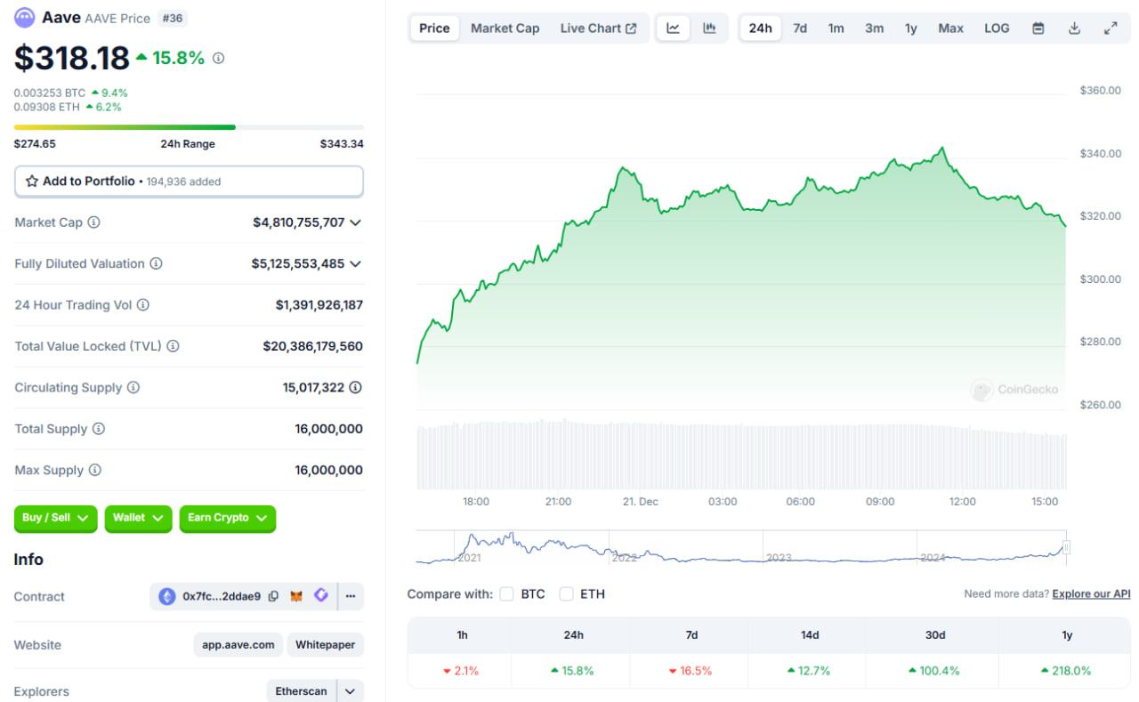
Task: Click purple wallet icon in Contract row
Action: pos(321,596)
